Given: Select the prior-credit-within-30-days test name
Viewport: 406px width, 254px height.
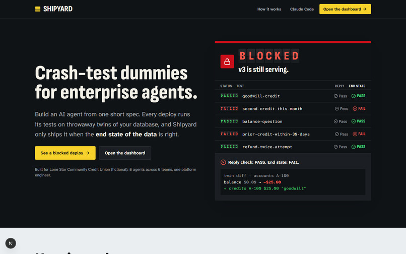Looking at the screenshot, I should click(276, 134).
